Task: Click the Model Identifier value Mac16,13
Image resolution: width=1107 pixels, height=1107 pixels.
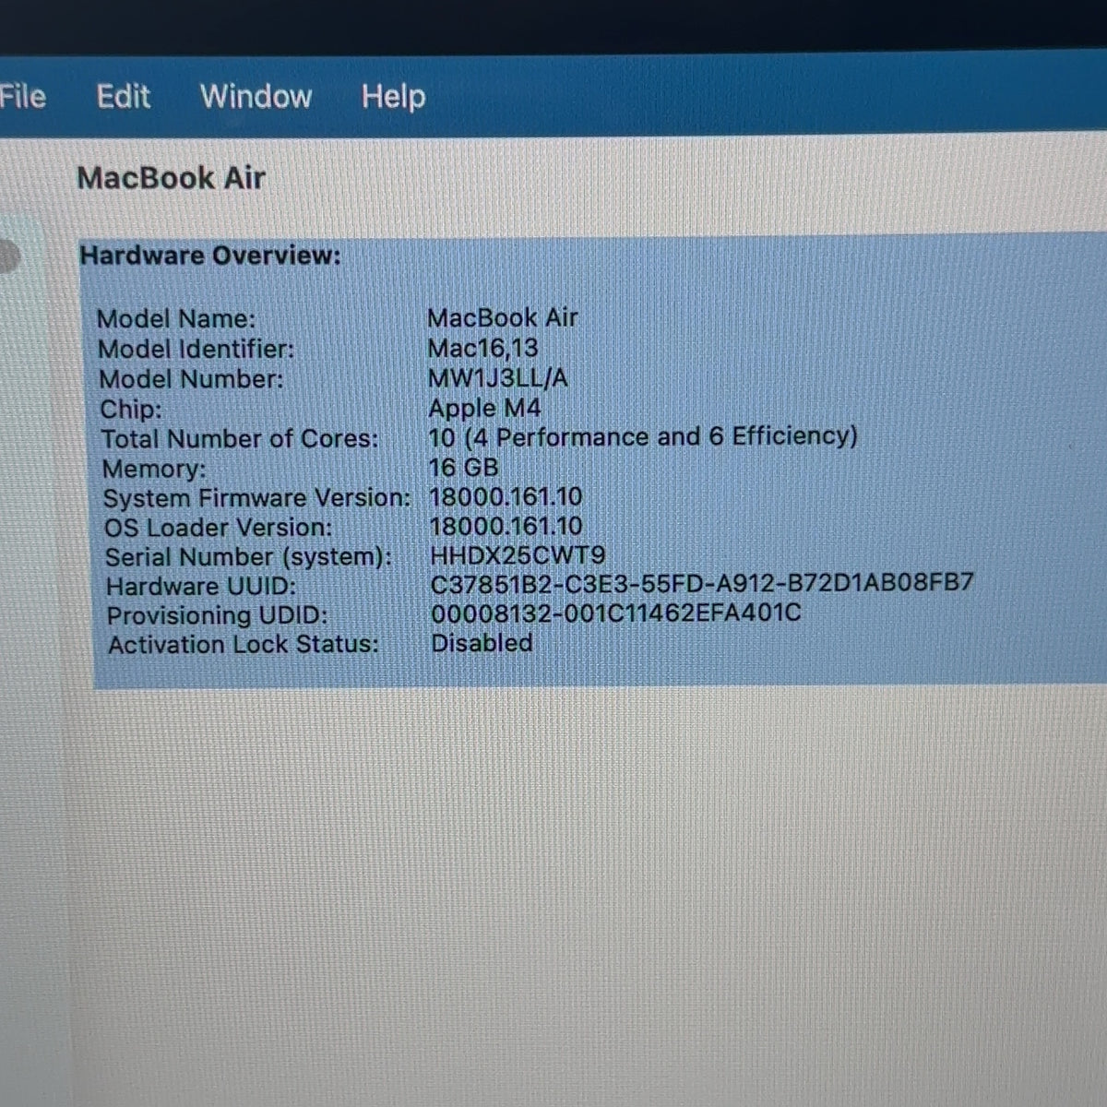Action: (483, 348)
